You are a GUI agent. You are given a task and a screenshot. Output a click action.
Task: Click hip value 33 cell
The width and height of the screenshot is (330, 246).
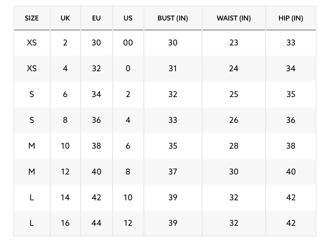click(291, 43)
